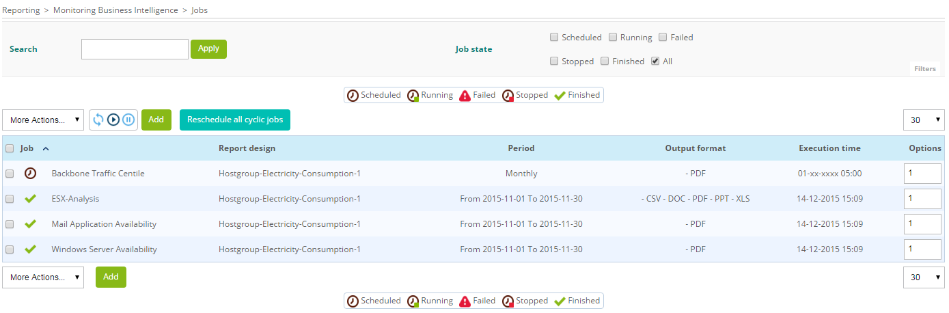The image size is (949, 313).
Task: Tick the Mail Application Availability row checkbox
Action: click(x=10, y=224)
